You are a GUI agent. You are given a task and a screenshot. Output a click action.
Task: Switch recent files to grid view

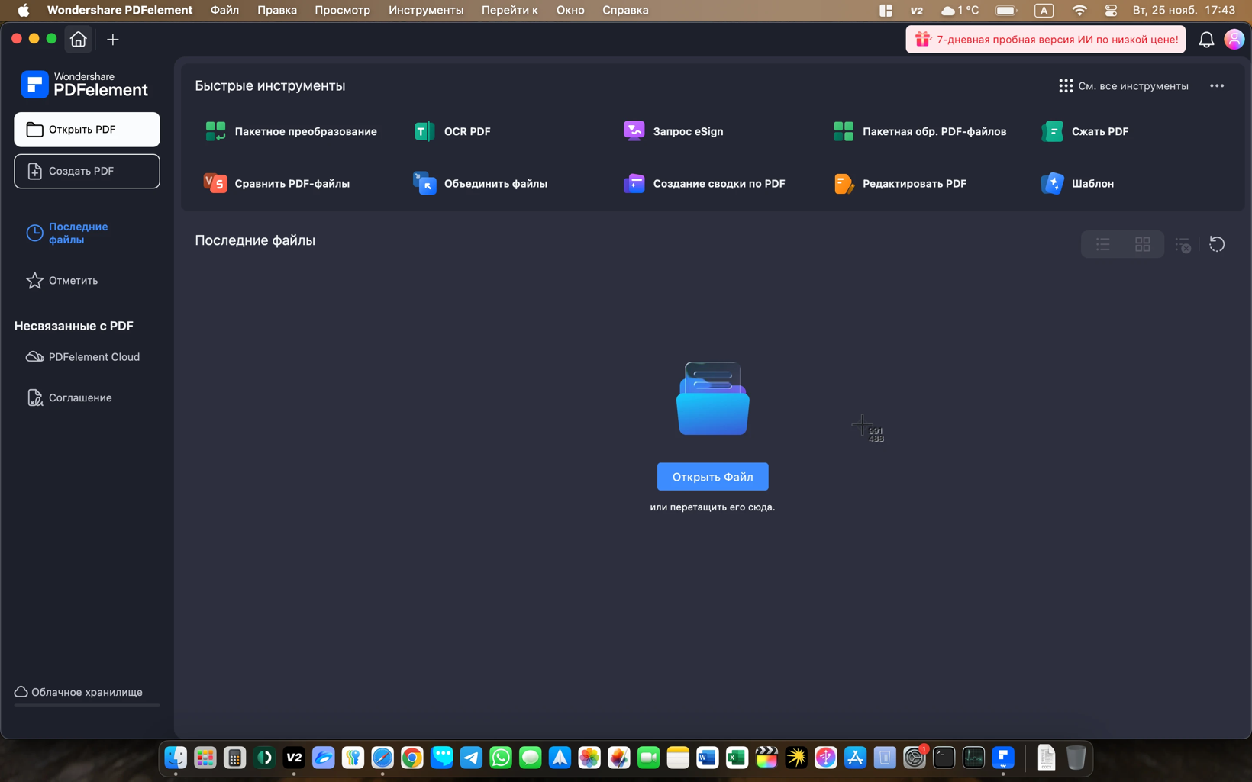click(1143, 244)
